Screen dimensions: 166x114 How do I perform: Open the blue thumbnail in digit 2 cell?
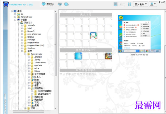pos(78,56)
